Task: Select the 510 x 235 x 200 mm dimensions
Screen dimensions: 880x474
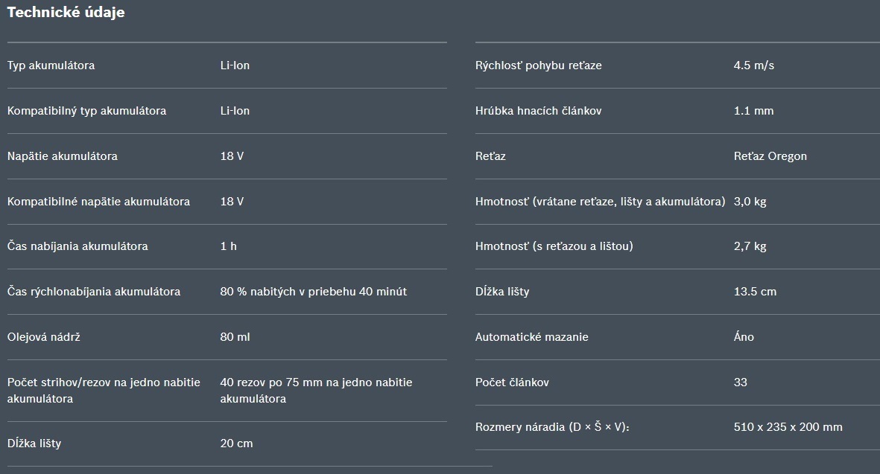Action: [x=788, y=428]
